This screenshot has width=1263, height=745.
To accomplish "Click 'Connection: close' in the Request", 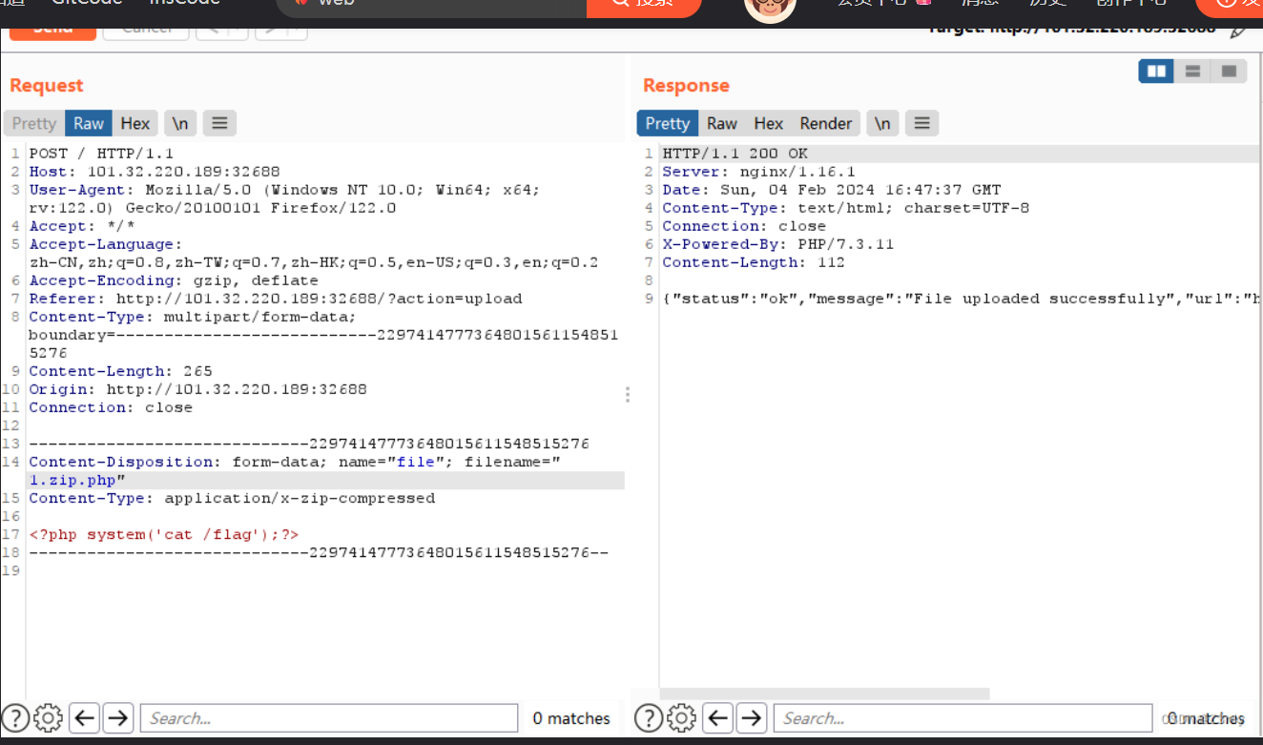I will pos(111,407).
